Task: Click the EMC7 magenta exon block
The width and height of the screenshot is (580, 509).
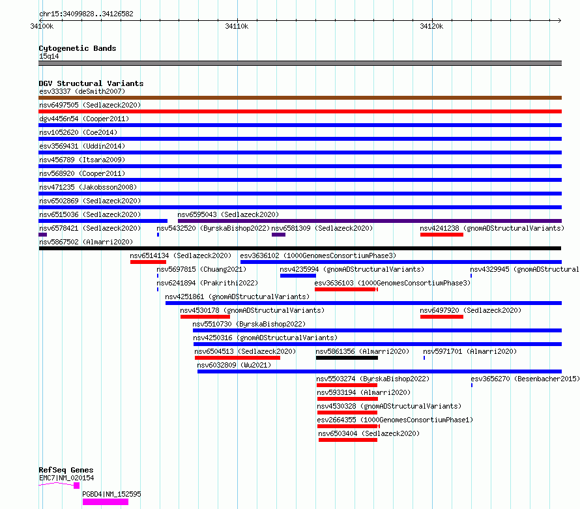Action: (76, 486)
